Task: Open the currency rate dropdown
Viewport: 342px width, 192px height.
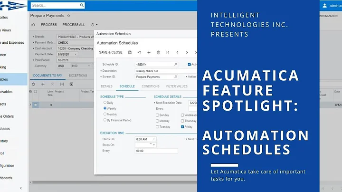Action: click(x=89, y=66)
